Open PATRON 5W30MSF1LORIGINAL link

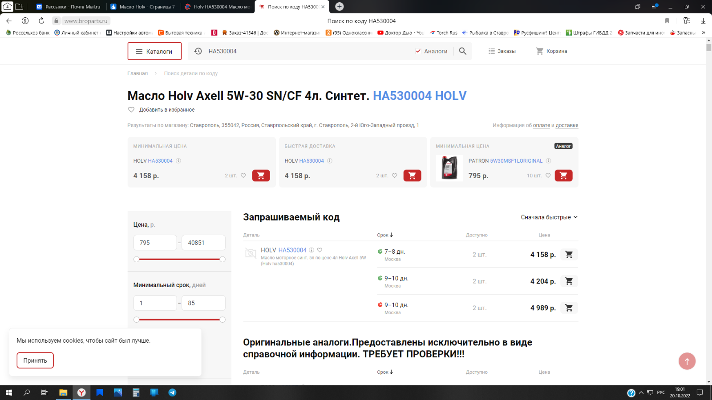[x=516, y=161]
